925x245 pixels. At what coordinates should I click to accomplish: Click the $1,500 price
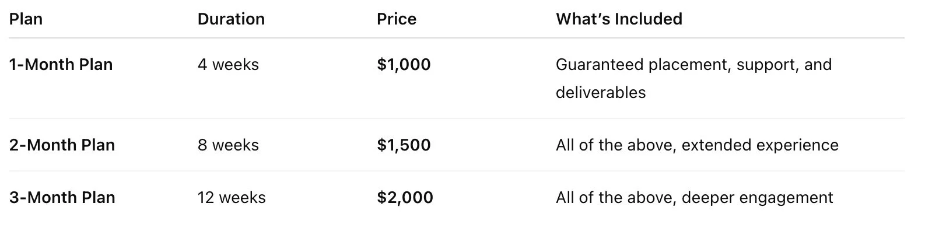click(404, 145)
